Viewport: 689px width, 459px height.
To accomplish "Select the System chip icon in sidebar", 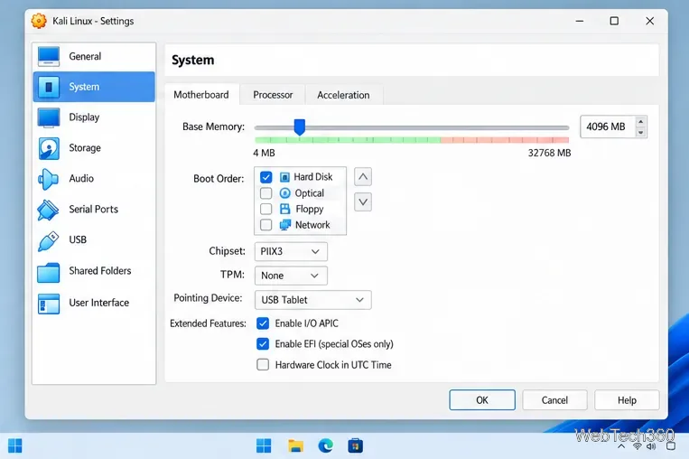I will (49, 87).
